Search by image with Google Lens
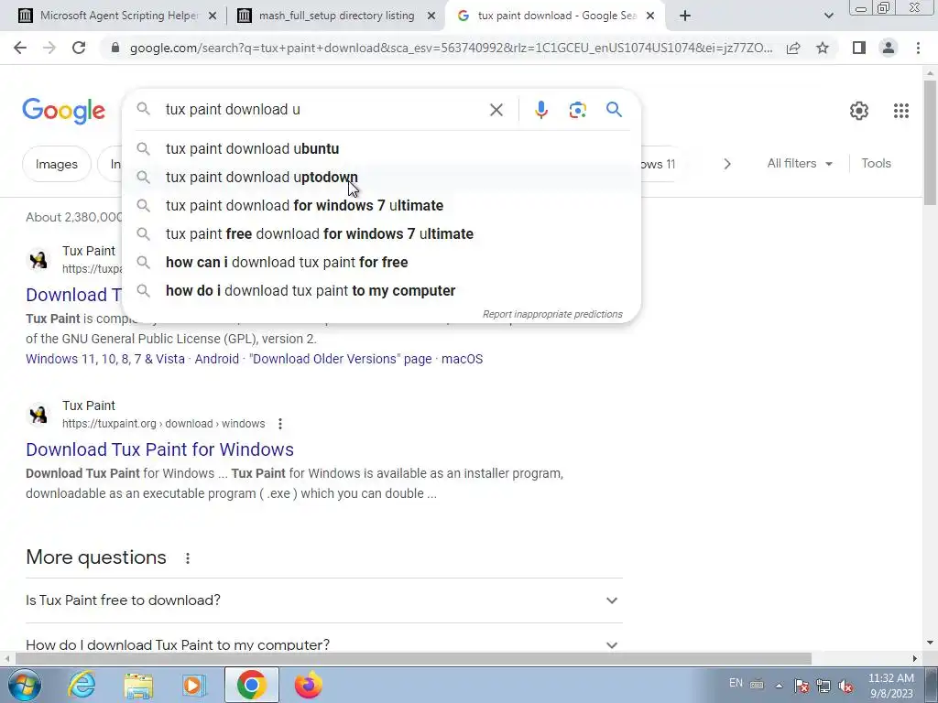 (577, 110)
